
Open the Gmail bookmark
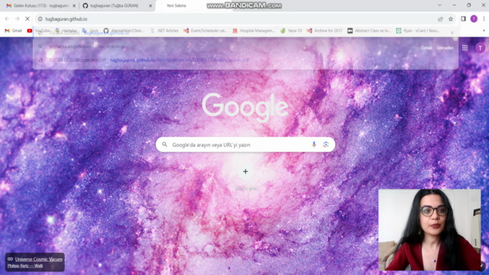point(14,31)
